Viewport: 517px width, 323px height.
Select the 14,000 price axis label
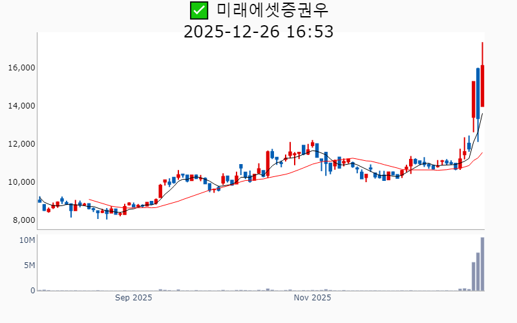click(21, 106)
